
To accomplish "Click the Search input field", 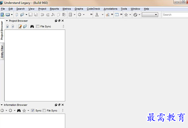I will coord(175,14).
